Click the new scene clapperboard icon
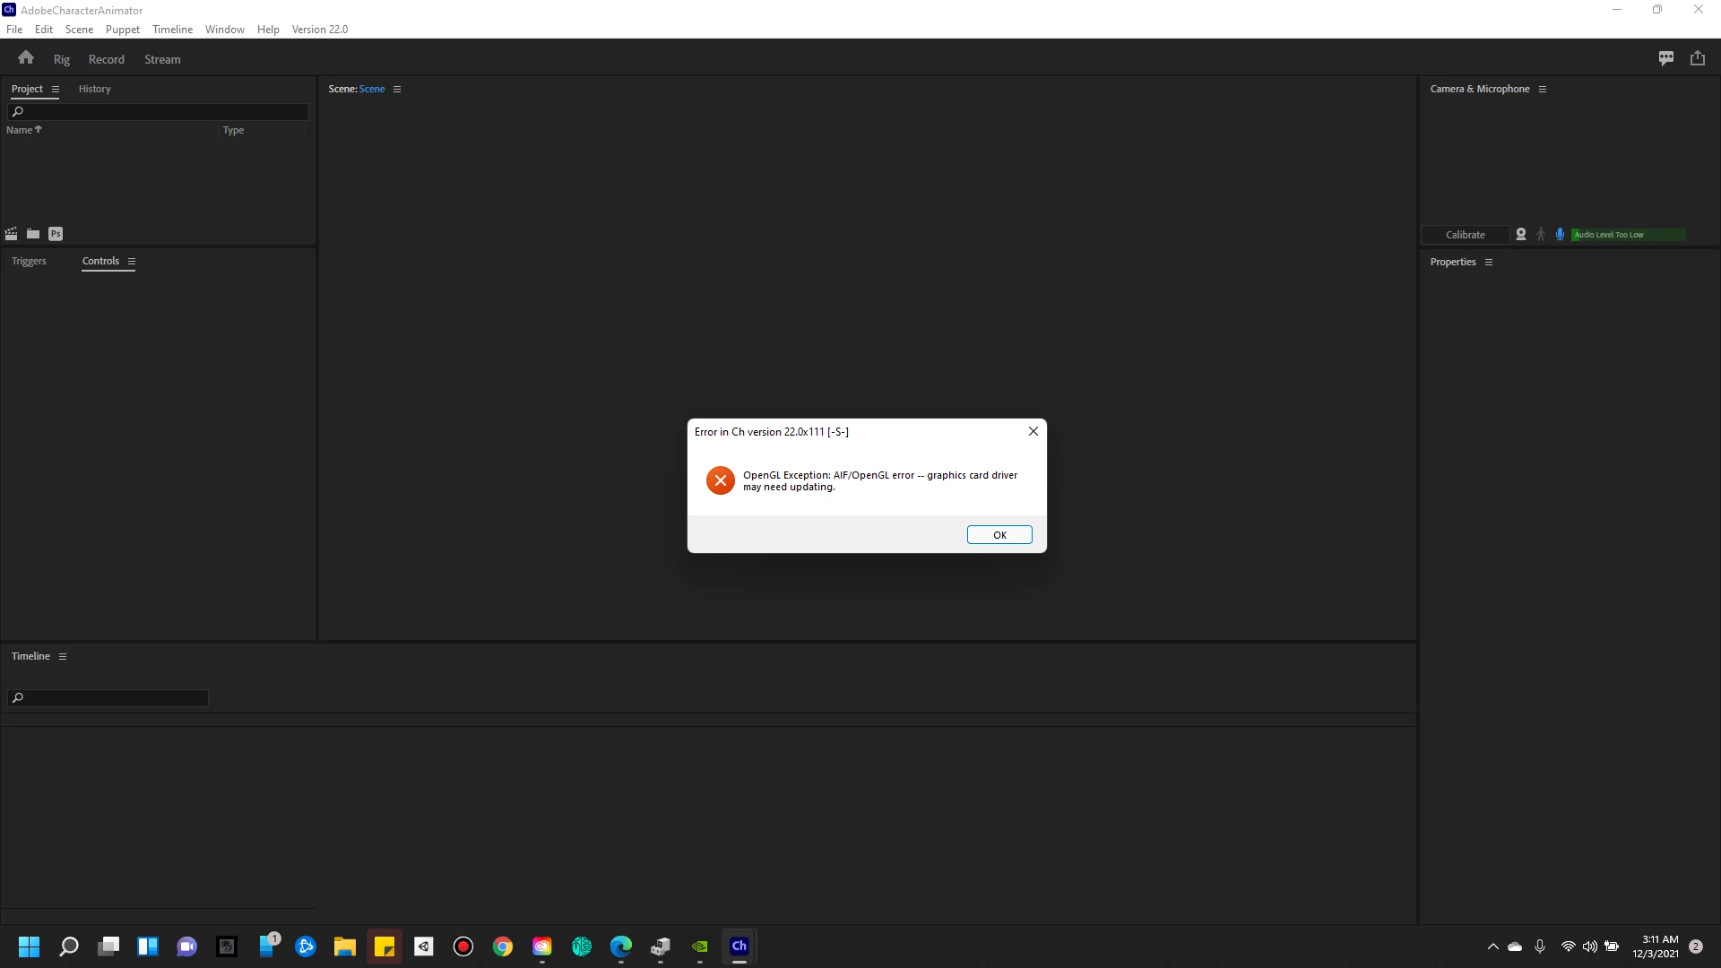This screenshot has height=968, width=1721. [x=11, y=234]
